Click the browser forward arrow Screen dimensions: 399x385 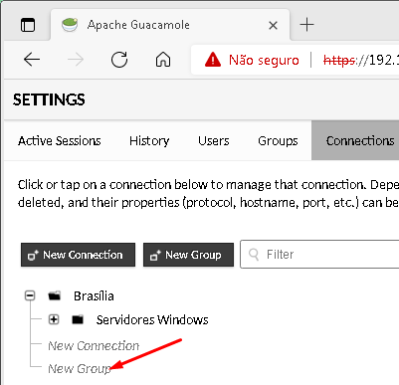click(x=76, y=60)
